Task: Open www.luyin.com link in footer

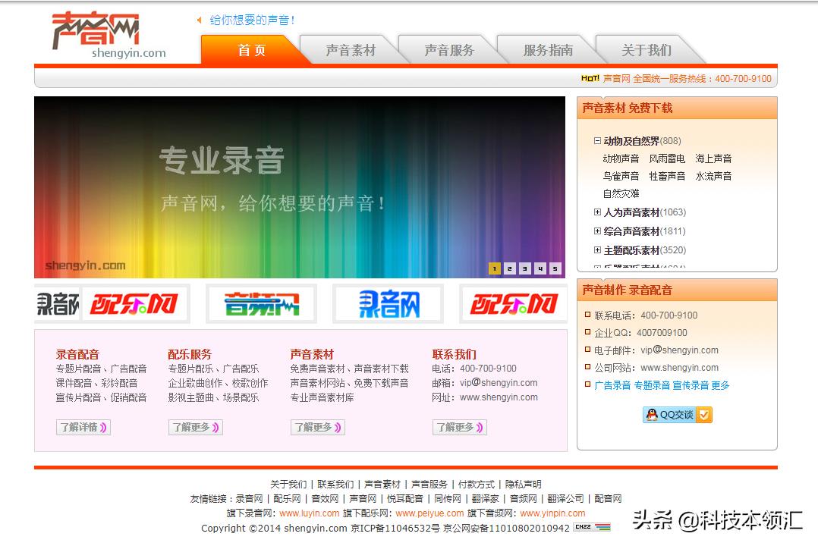Action: point(310,513)
